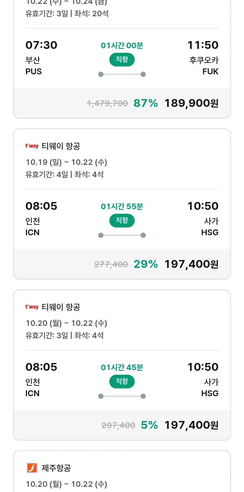The height and width of the screenshot is (492, 244).
Task: Click the t'way logo on the 10.20 flight card
Action: 32,307
